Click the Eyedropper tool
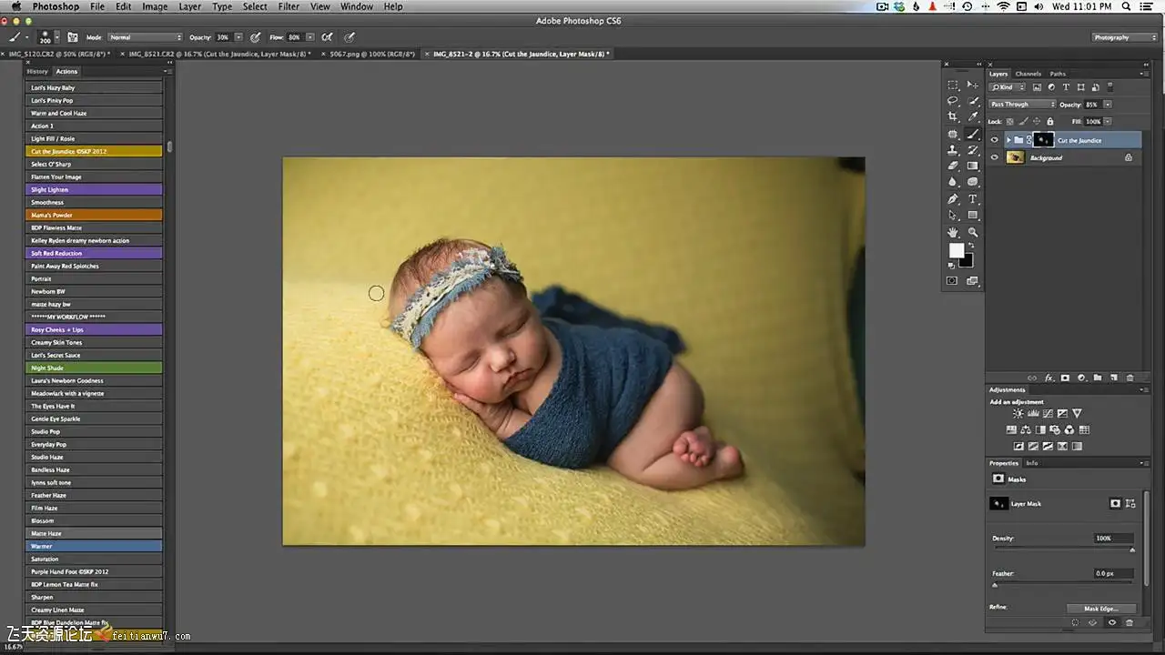1165x655 pixels. (x=973, y=117)
